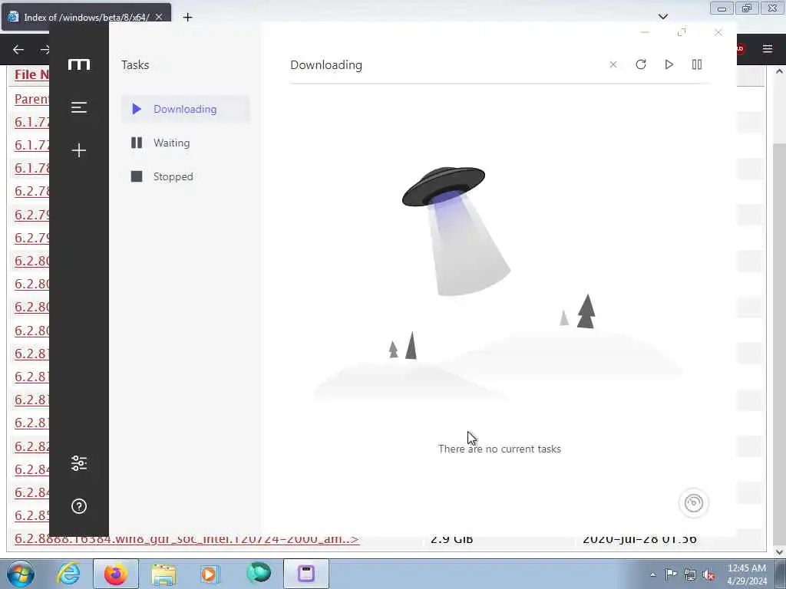This screenshot has width=786, height=589.
Task: Go back in Firefox browser
Action: click(x=18, y=49)
